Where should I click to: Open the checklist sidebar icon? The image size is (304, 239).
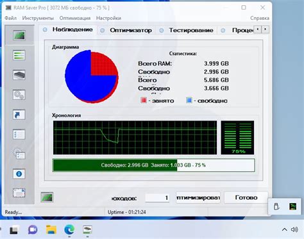click(x=19, y=135)
